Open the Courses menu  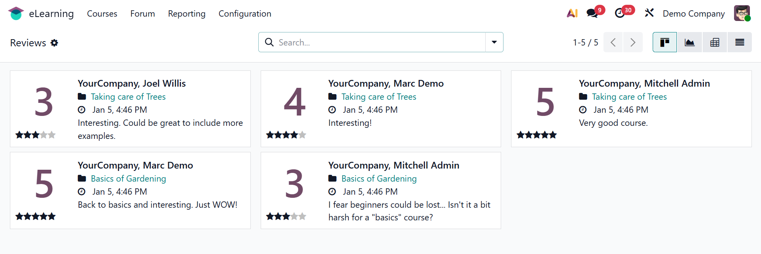click(x=102, y=13)
